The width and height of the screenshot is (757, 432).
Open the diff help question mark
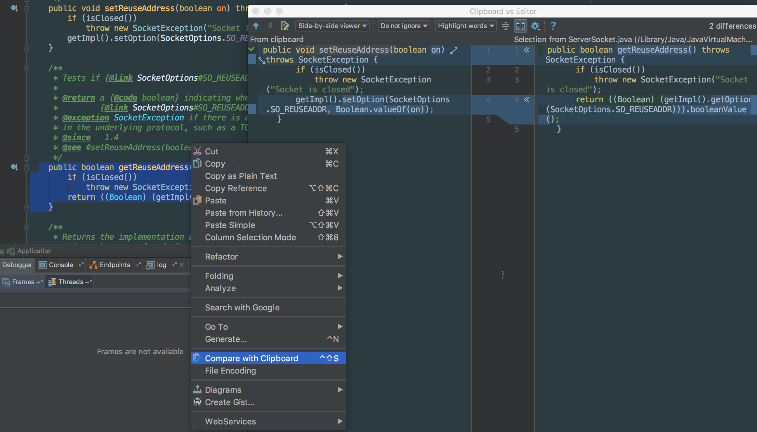(x=553, y=26)
